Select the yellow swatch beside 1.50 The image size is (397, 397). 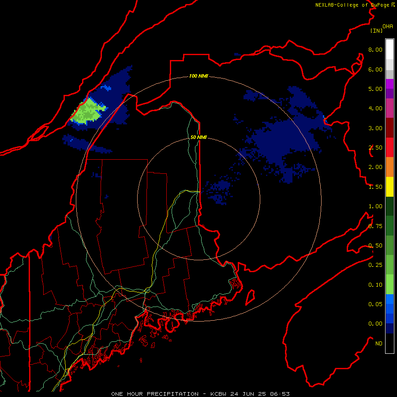coord(390,187)
